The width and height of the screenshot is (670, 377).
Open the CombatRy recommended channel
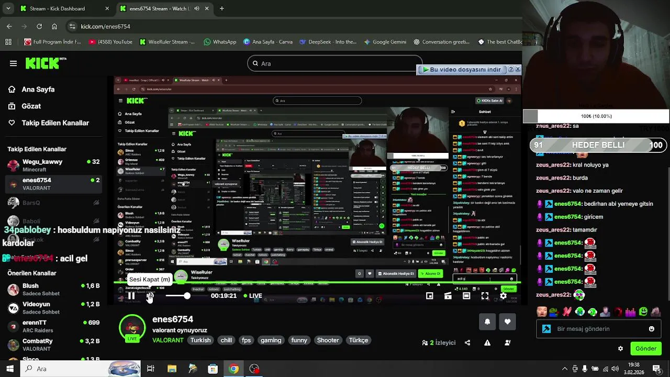[52, 345]
